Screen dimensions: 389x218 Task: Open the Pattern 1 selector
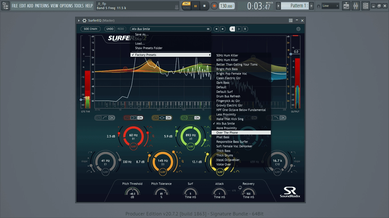click(x=295, y=6)
